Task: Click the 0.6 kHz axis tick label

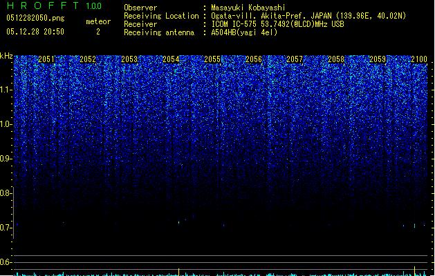Action: (x=6, y=262)
